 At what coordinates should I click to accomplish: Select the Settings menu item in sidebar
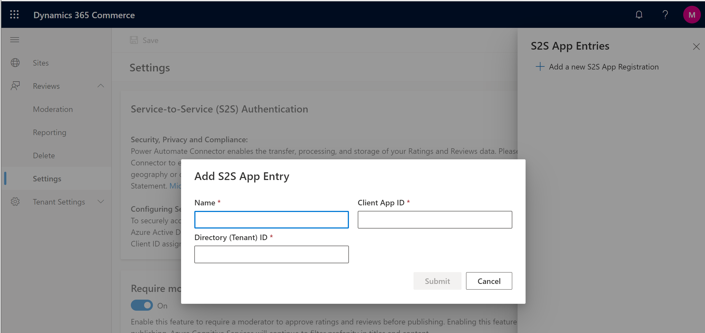point(47,178)
